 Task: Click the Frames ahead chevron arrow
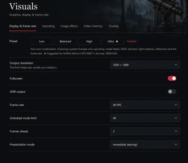176,131
